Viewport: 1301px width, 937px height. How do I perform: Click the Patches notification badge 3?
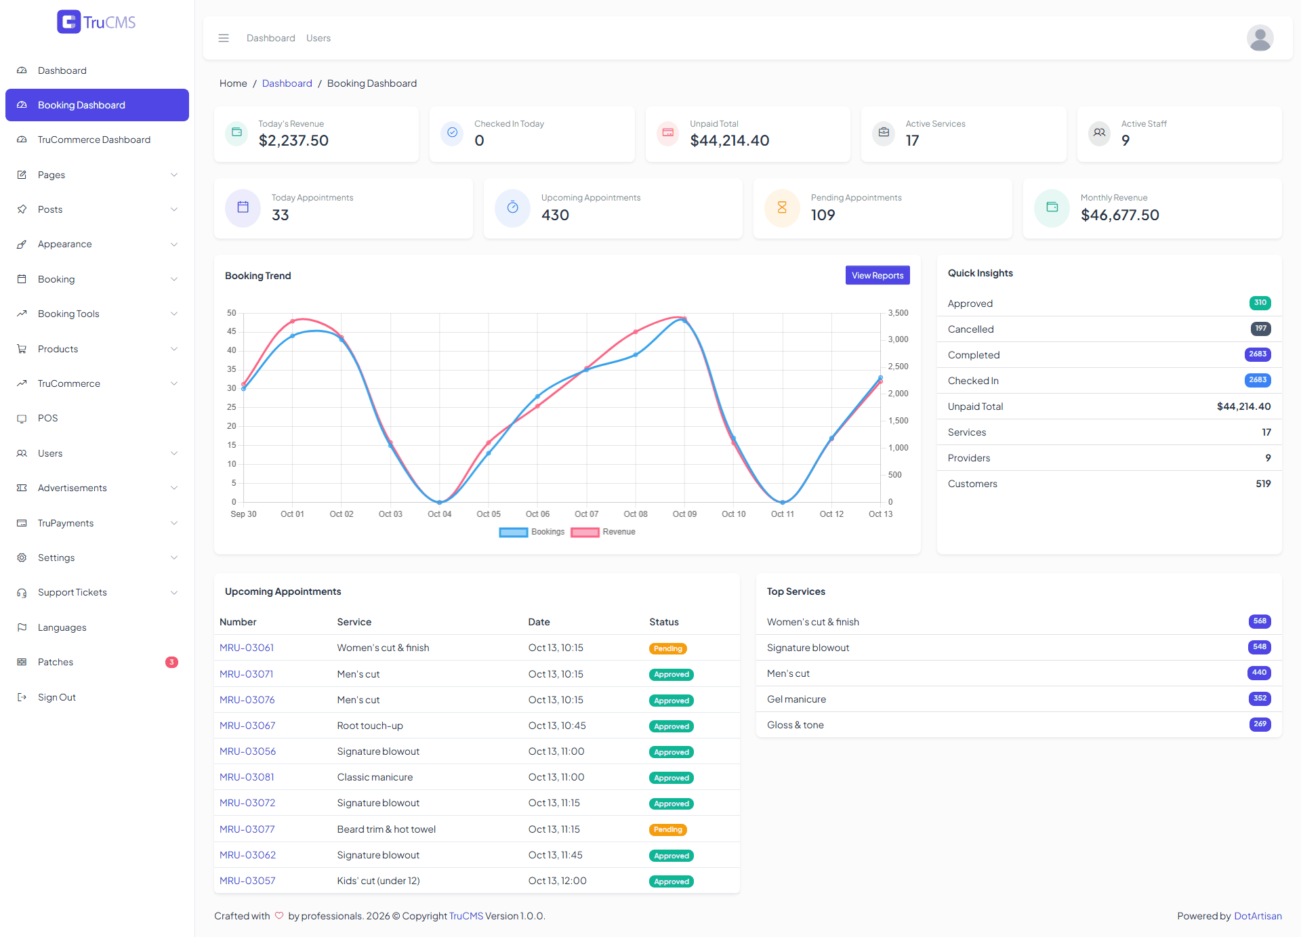(x=172, y=662)
